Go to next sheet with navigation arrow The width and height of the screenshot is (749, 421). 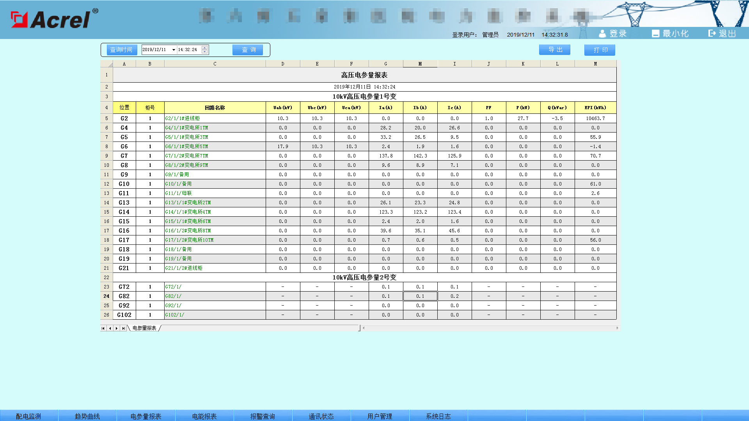point(117,328)
